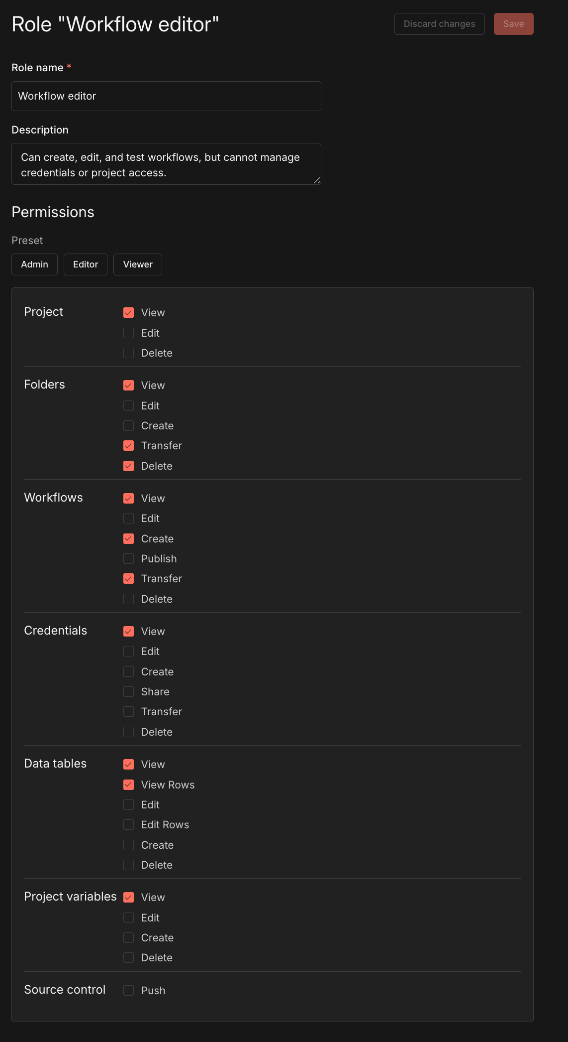Enable the Workflows Publish checkbox
Image resolution: width=568 pixels, height=1042 pixels.
[x=129, y=559]
